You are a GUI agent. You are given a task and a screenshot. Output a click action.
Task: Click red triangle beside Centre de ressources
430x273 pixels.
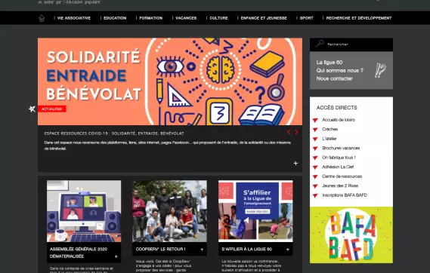click(x=315, y=176)
